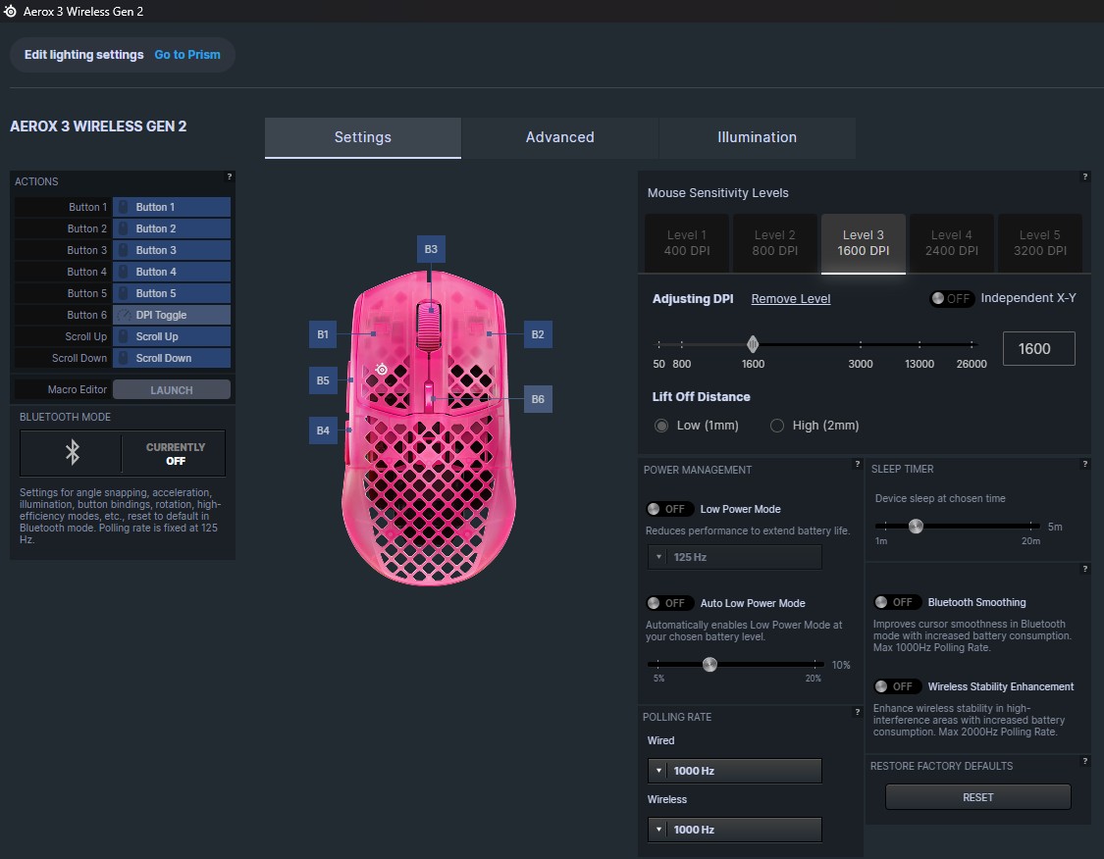Toggle Independent X-Y switch
The image size is (1104, 859).
tap(951, 298)
